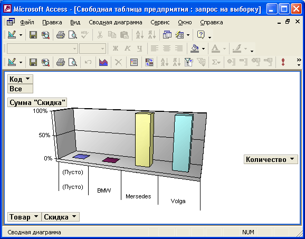Click the line color pen swatch

[237, 49]
